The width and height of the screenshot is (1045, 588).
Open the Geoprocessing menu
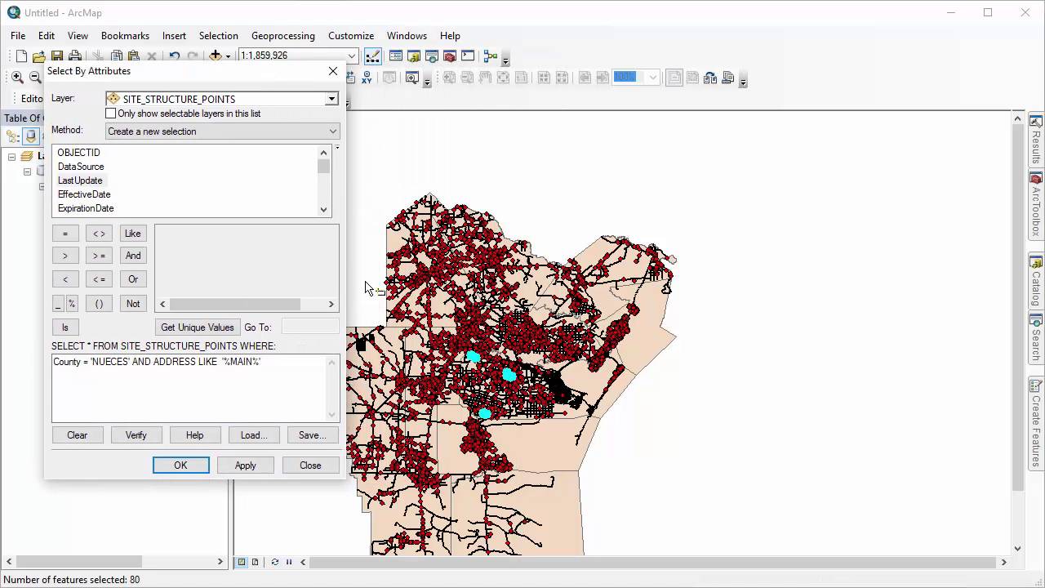tap(283, 36)
